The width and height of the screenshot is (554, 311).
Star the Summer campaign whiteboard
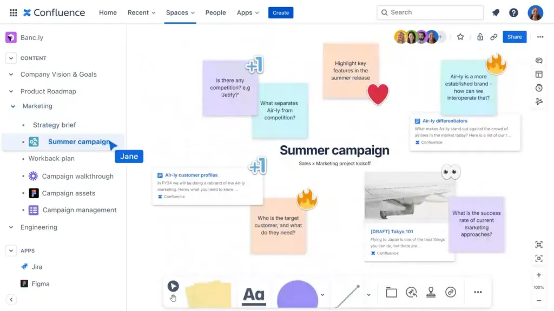[460, 37]
